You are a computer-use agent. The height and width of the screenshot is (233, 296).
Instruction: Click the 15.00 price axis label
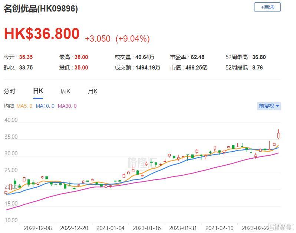point(11,204)
